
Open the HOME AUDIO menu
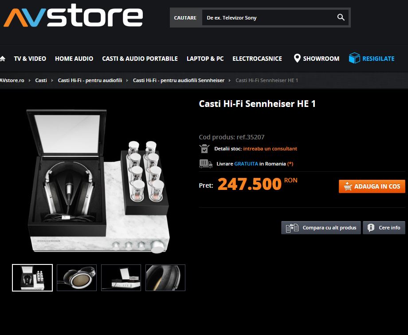pos(74,59)
